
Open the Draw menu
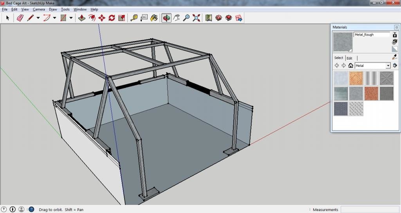53,9
